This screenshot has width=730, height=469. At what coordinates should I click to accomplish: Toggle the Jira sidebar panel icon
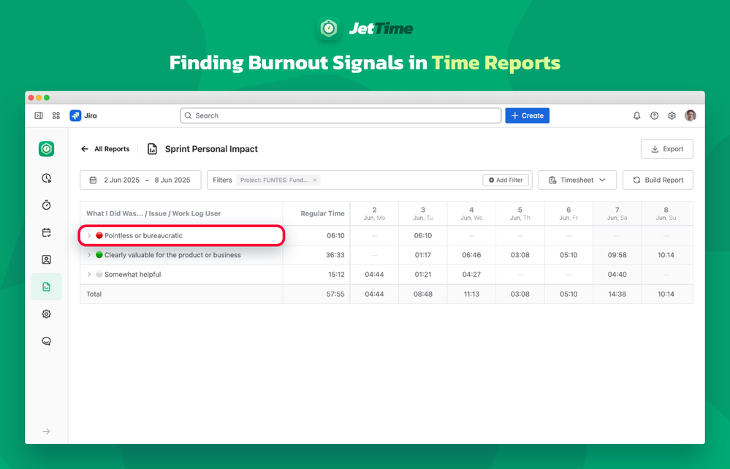point(39,115)
